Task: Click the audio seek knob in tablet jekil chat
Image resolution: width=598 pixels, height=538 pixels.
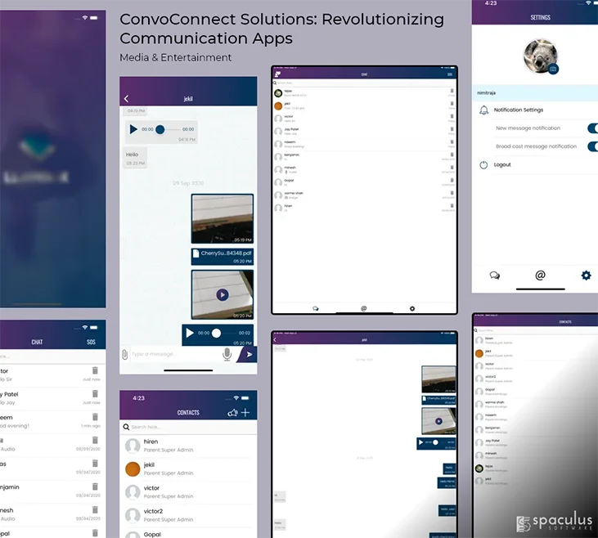Action: pyautogui.click(x=435, y=442)
